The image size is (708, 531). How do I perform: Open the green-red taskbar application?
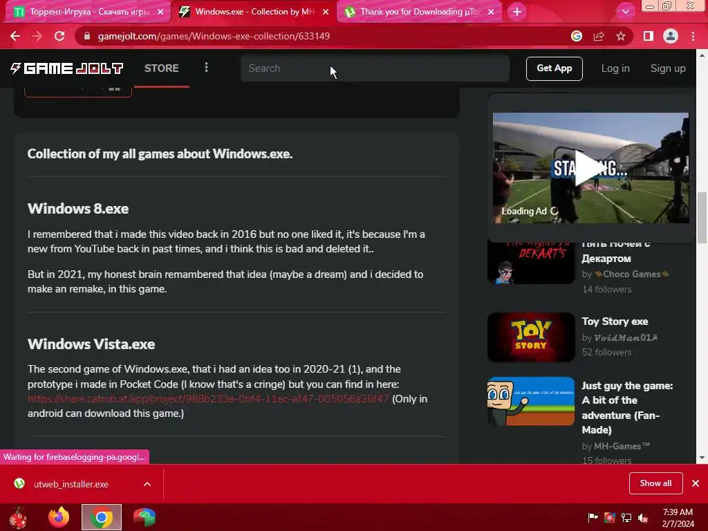coord(145,517)
